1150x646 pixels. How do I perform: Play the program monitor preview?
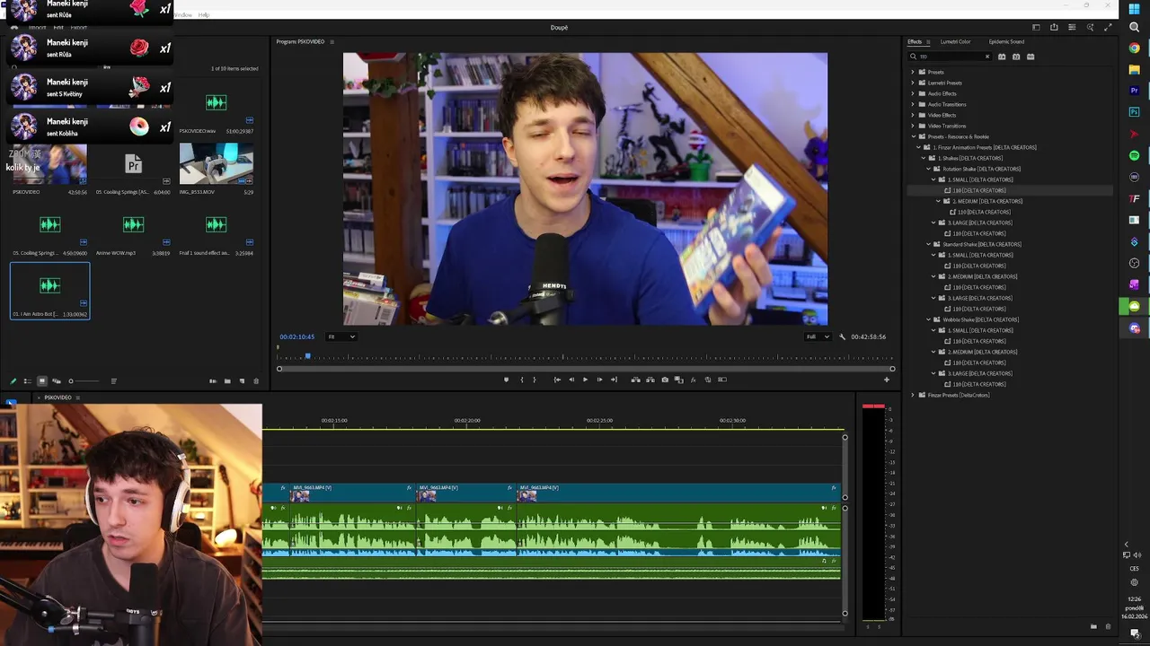coord(585,380)
